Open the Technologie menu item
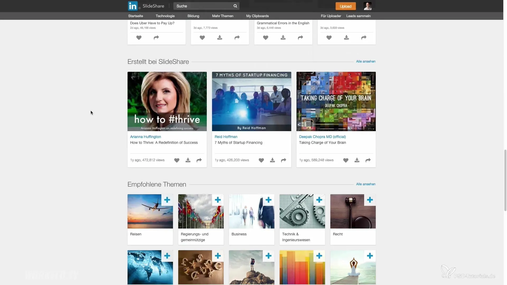The height and width of the screenshot is (285, 507). coord(165,16)
